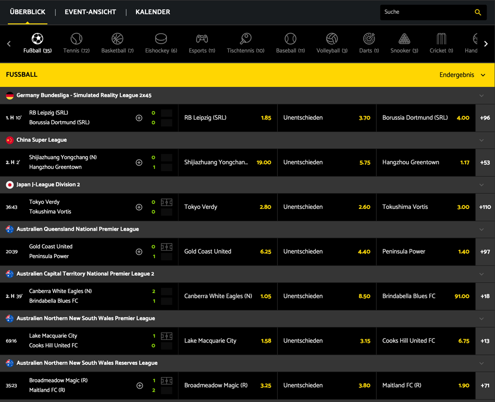The image size is (495, 402).
Task: Open the Kalender tab
Action: click(152, 12)
